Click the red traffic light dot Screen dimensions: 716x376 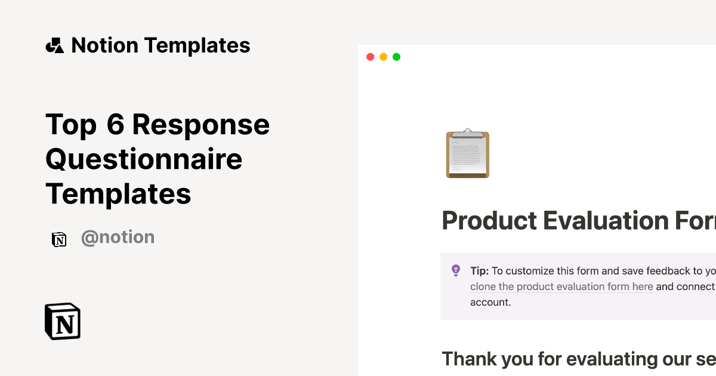(371, 56)
